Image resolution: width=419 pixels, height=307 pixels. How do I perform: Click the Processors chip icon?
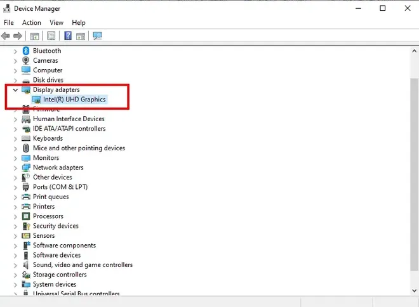(x=26, y=216)
